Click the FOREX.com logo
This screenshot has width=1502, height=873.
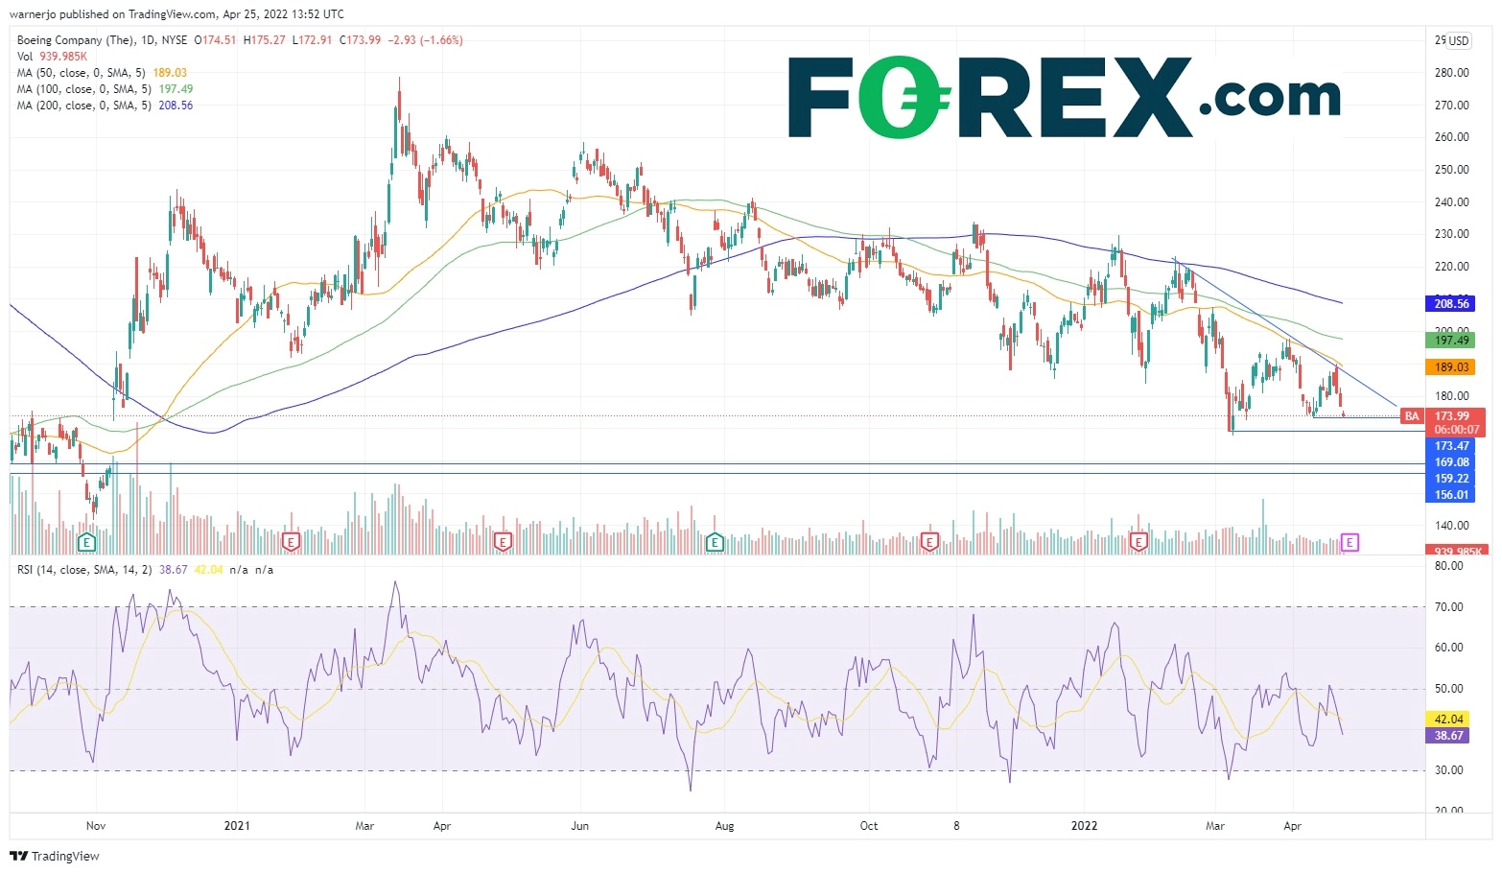[x=1063, y=98]
